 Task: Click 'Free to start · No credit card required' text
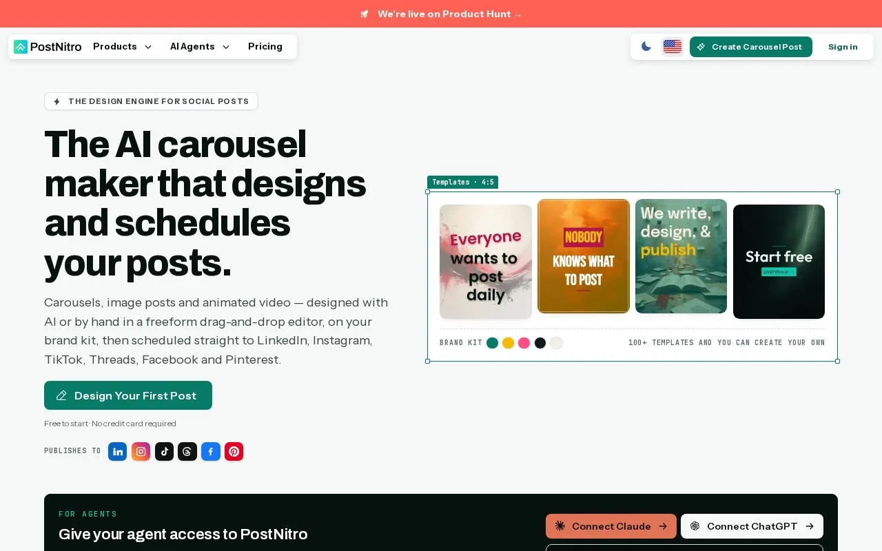coord(110,424)
